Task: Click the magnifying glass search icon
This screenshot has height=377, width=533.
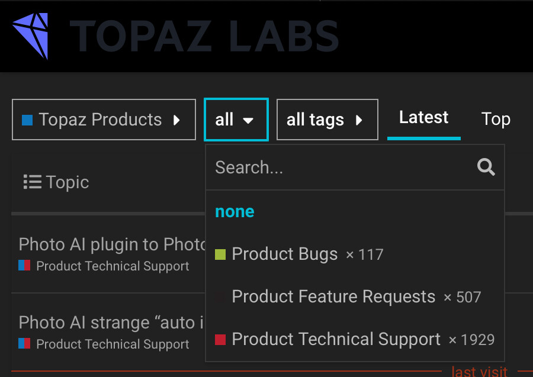Action: 486,167
